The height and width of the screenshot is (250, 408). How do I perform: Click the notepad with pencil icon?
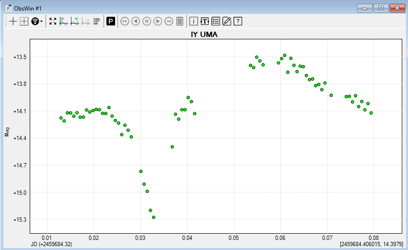pos(96,21)
